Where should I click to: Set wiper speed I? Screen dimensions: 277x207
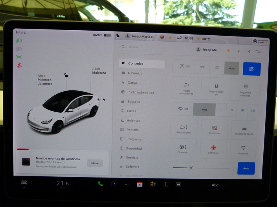221,110
